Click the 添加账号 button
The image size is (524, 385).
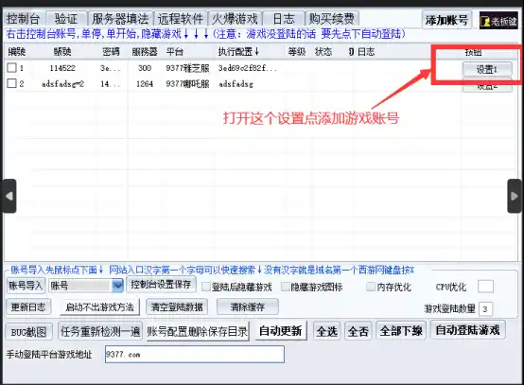tap(446, 21)
